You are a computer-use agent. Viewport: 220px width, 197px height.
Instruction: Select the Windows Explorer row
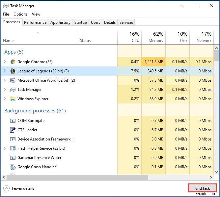107,99
